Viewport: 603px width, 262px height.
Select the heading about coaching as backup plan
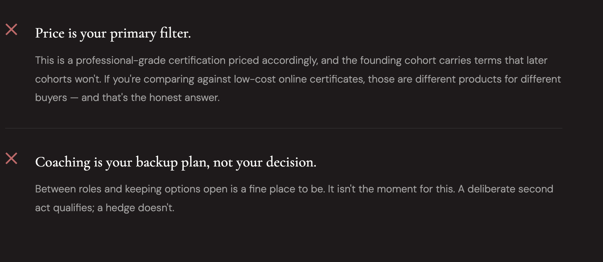(176, 162)
